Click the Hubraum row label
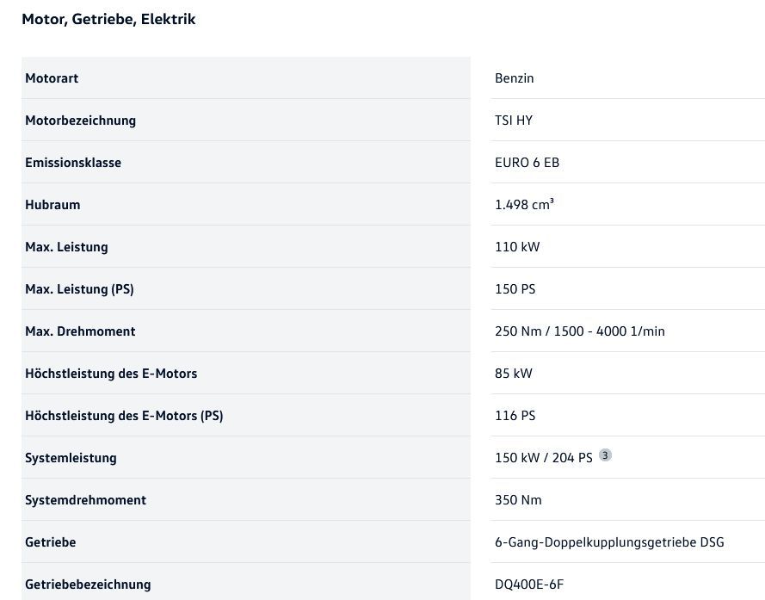765x600 pixels. tap(52, 205)
